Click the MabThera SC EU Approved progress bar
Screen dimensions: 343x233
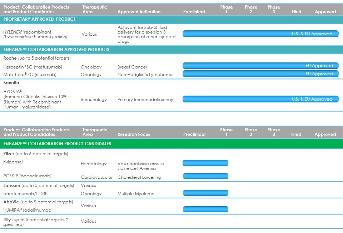(260, 74)
